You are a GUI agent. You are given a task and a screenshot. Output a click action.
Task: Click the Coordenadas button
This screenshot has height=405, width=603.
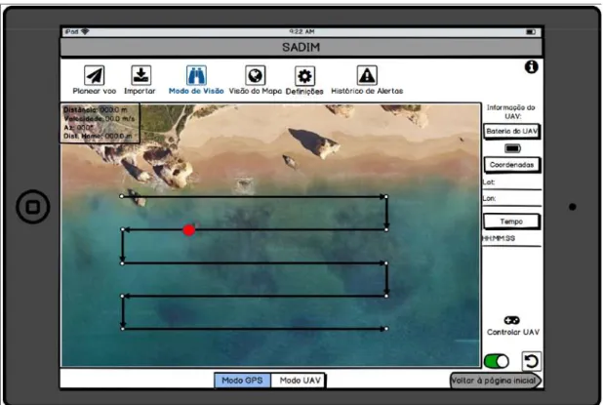click(511, 165)
